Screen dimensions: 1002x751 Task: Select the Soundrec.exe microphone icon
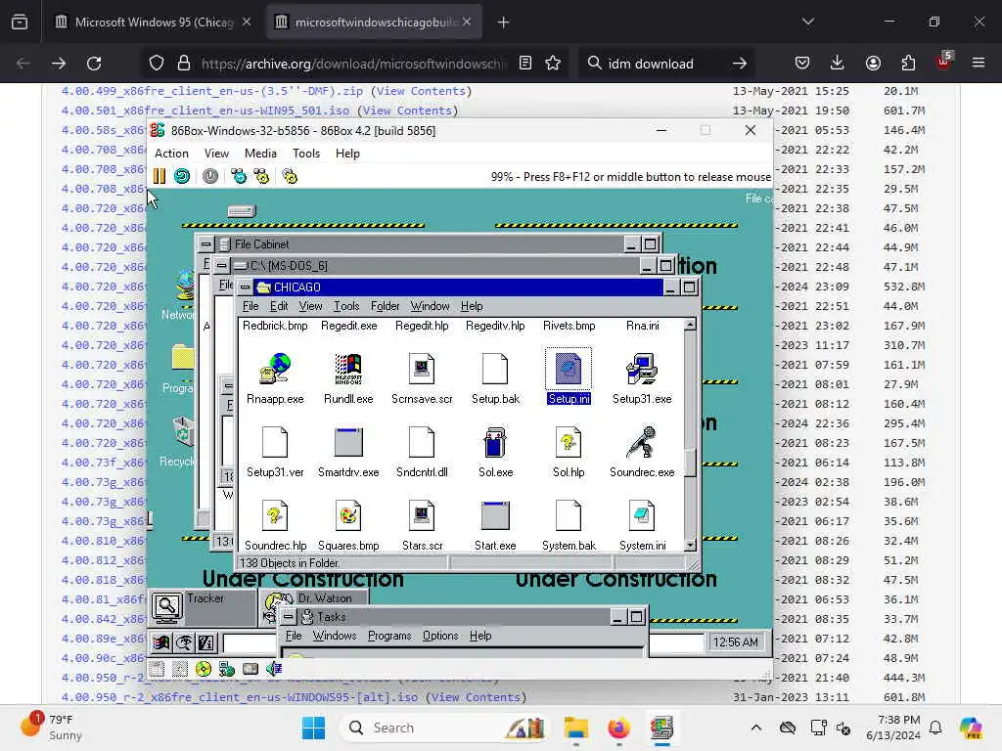[642, 442]
